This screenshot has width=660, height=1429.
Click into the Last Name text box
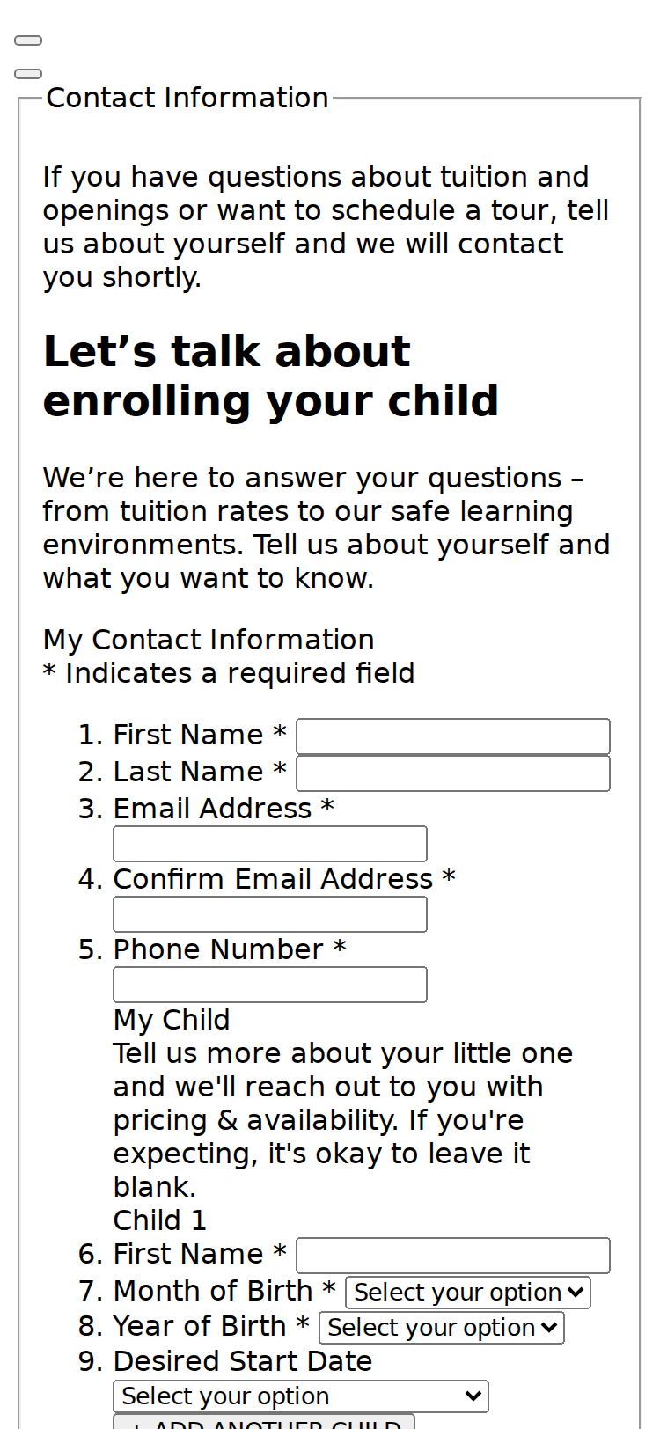tap(453, 773)
